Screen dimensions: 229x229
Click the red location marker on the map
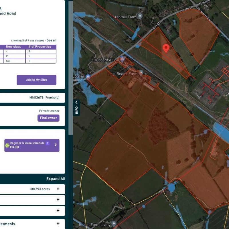(x=166, y=48)
